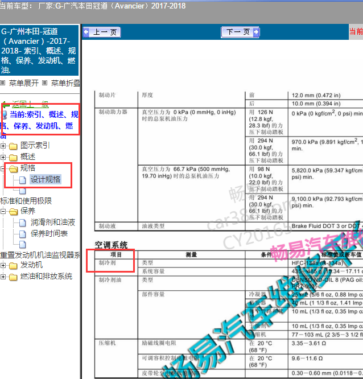The height and width of the screenshot is (379, 363).
Task: Click the blue manual title header
Action: pyautogui.click(x=39, y=50)
